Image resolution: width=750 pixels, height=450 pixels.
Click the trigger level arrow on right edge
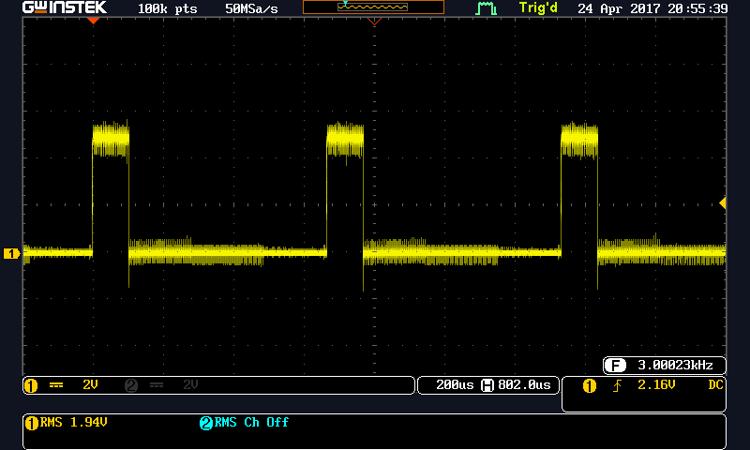coord(722,203)
